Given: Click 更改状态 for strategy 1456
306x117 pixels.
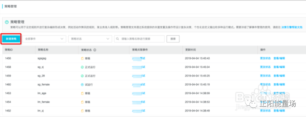Looking at the screenshot, I should click(x=265, y=58).
